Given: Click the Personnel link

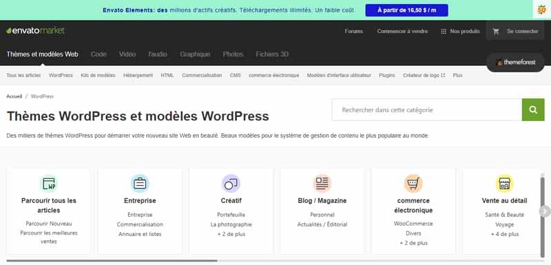Looking at the screenshot, I should (x=322, y=215).
